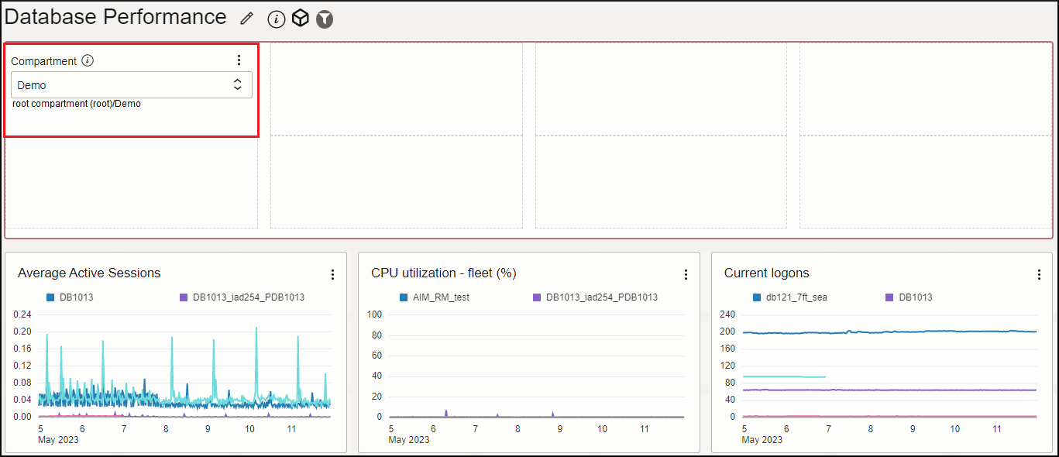Open the Current logons widget options menu
Viewport: 1059px width, 457px height.
point(1039,273)
